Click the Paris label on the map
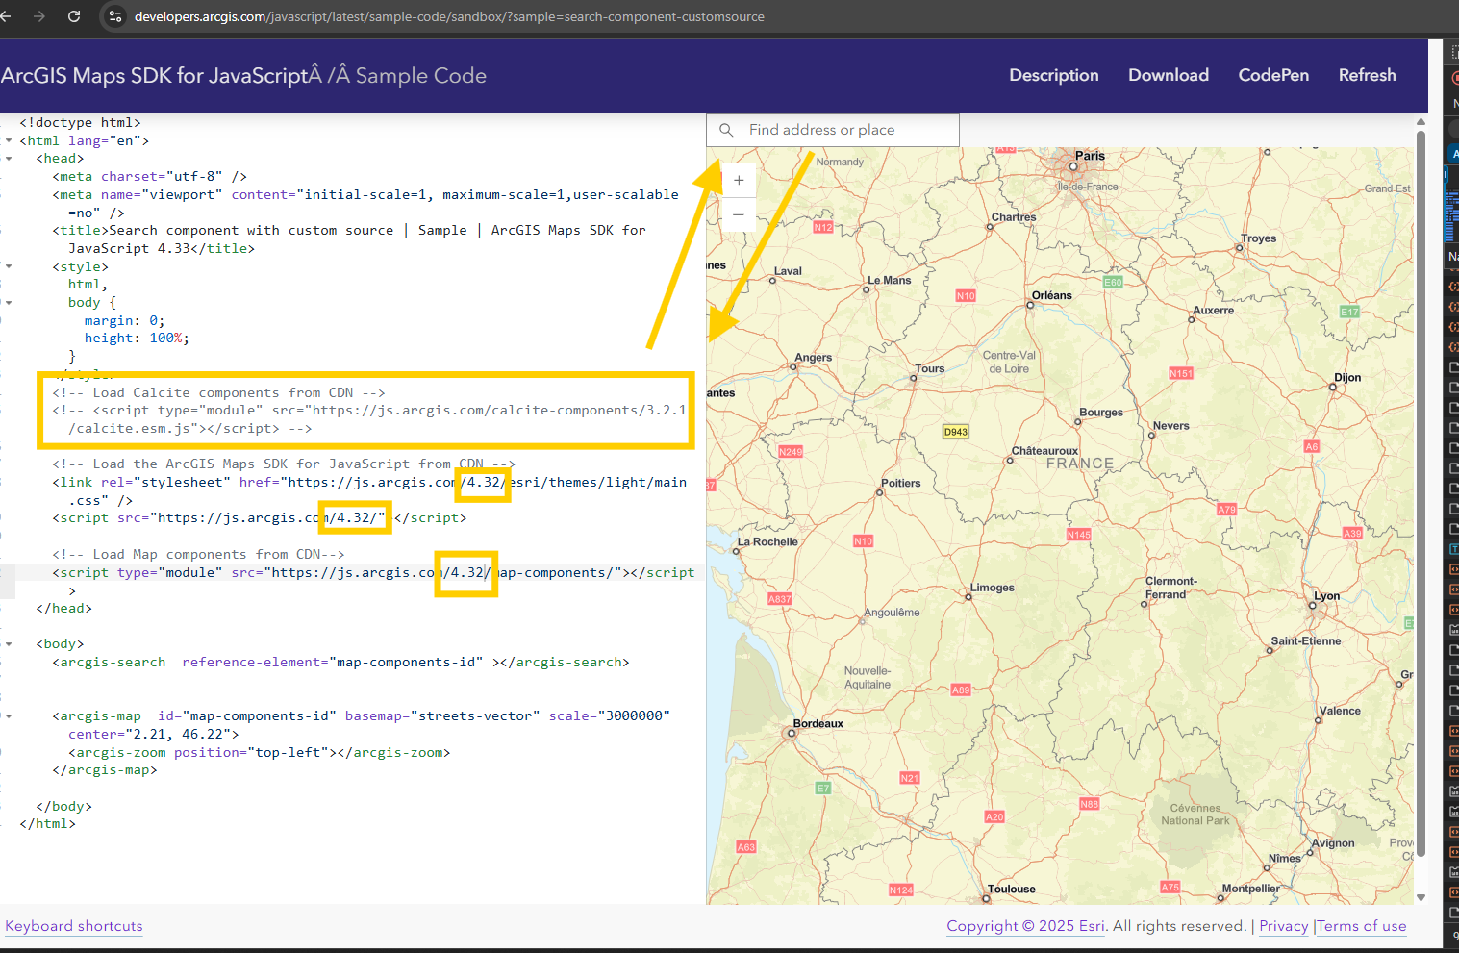 point(1090,156)
